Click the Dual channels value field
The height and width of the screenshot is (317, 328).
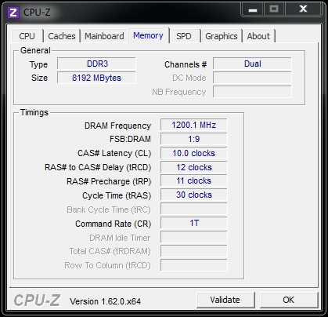tap(252, 64)
